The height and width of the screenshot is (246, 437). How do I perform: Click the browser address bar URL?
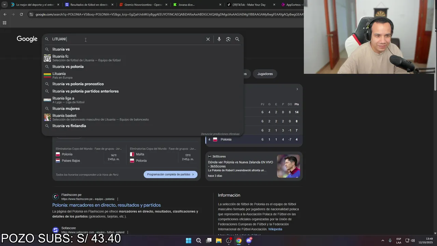[x=169, y=14]
